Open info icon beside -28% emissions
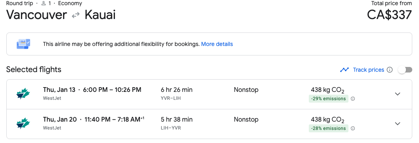This screenshot has height=143, width=419. pyautogui.click(x=353, y=128)
